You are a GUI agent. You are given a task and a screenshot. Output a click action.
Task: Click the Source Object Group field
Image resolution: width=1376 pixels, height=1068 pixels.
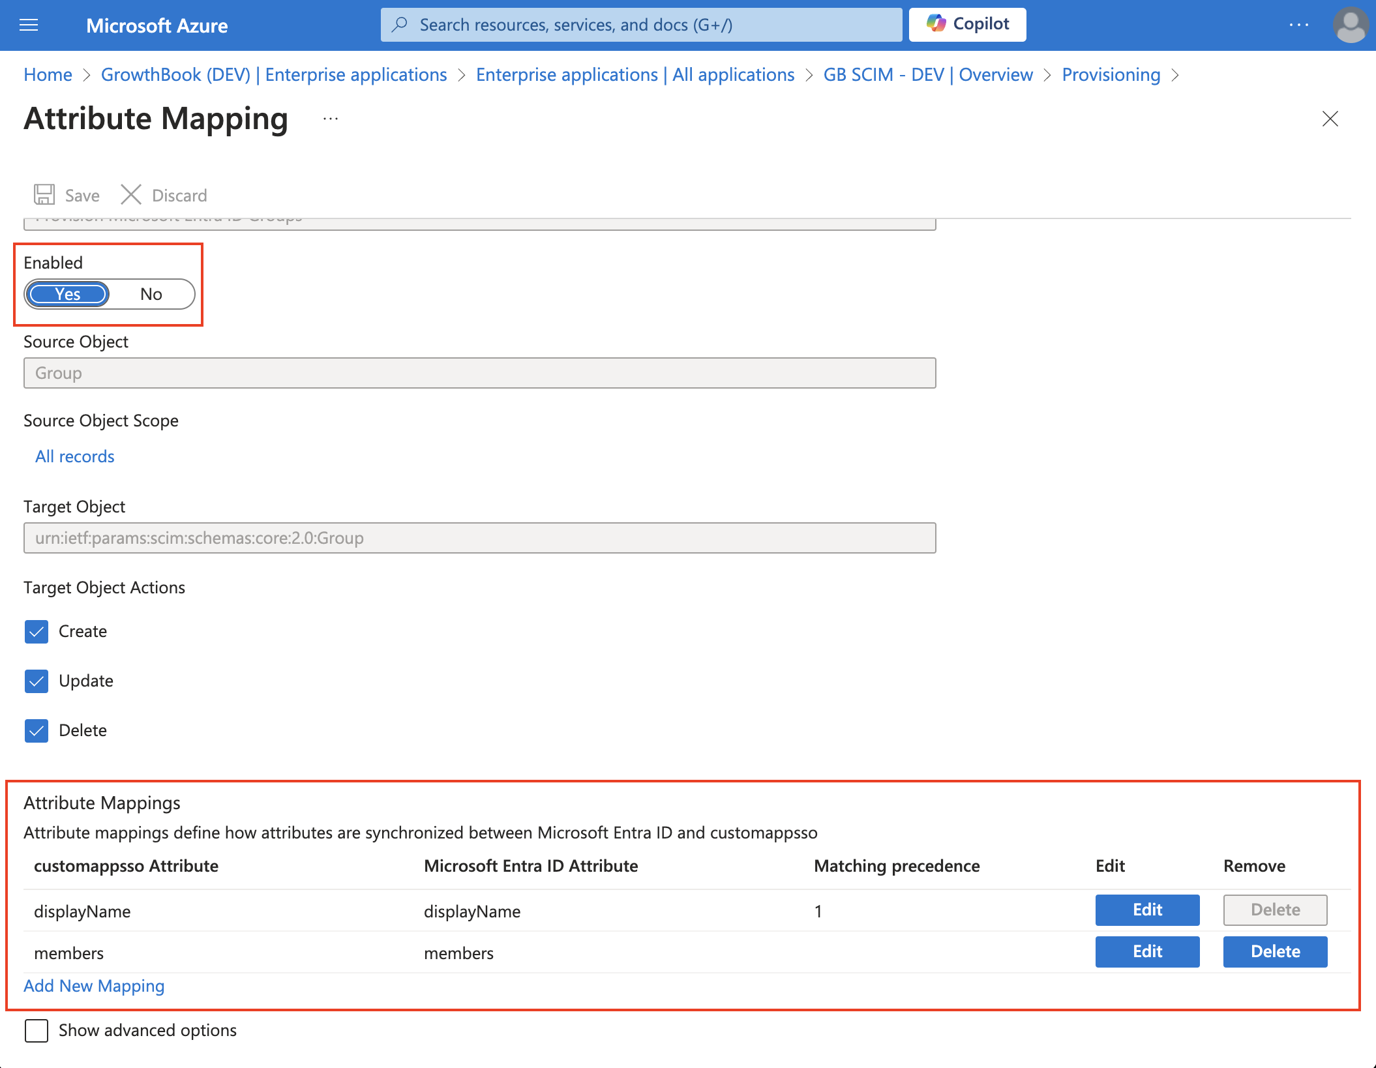point(480,373)
